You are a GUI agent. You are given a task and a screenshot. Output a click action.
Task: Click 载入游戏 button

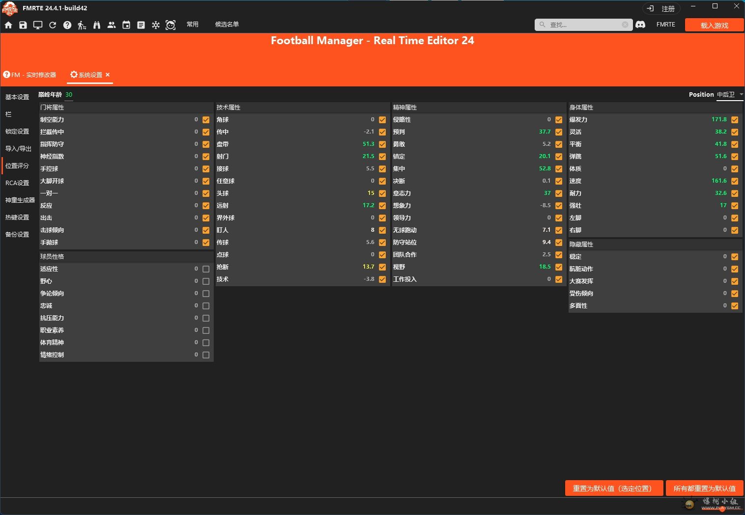pyautogui.click(x=714, y=25)
